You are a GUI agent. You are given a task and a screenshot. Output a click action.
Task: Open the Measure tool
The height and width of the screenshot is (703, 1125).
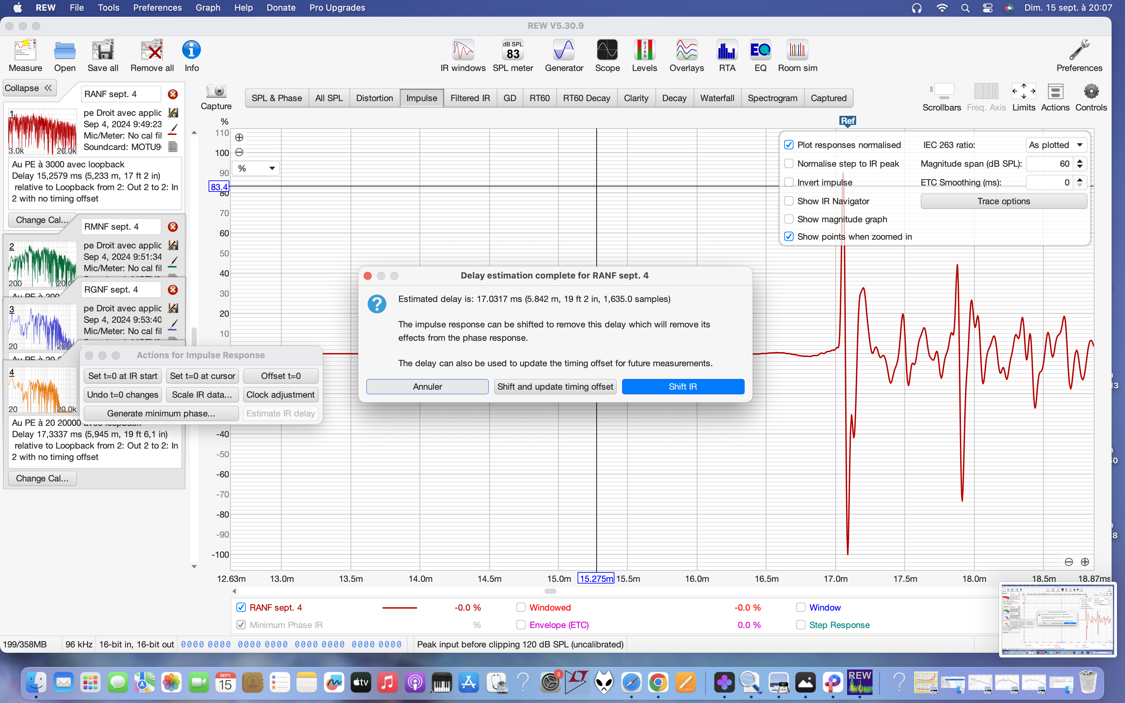tap(25, 55)
